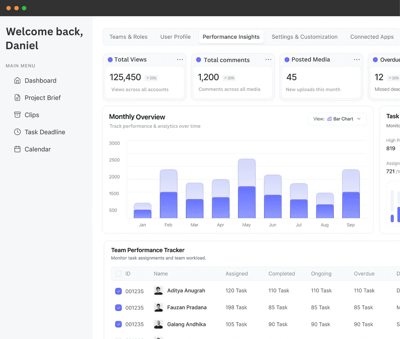Click Galang Andhika's profile avatar

(158, 324)
